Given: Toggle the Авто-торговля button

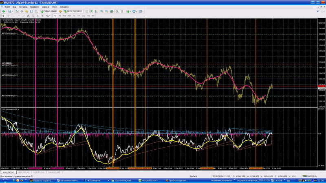Looking at the screenshot, I should point(73,11).
